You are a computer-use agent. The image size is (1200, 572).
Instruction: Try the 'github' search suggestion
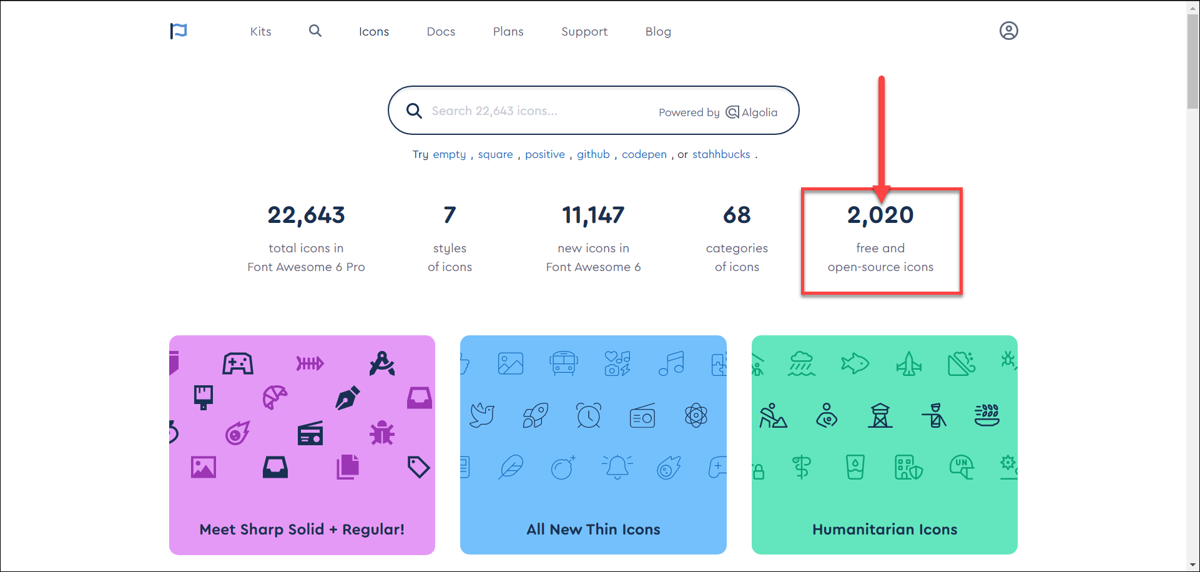(593, 154)
